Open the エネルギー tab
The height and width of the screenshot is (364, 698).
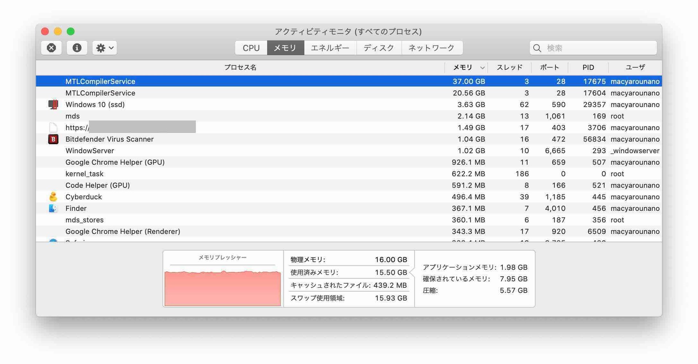[x=330, y=48]
